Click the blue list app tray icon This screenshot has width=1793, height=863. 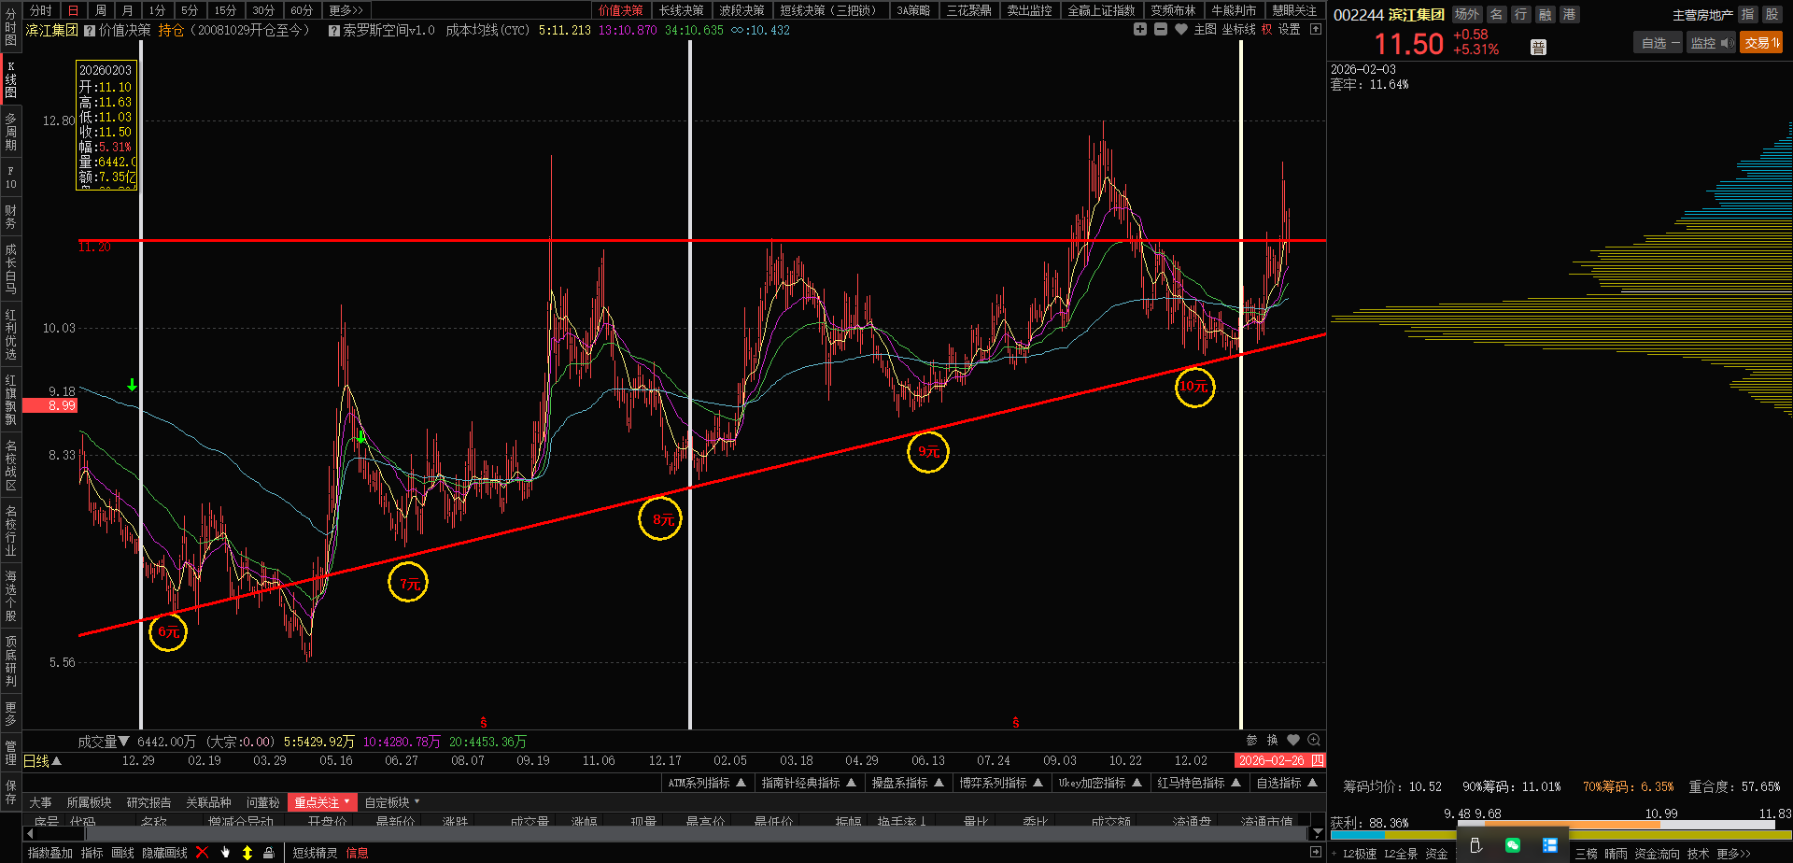(x=1550, y=845)
